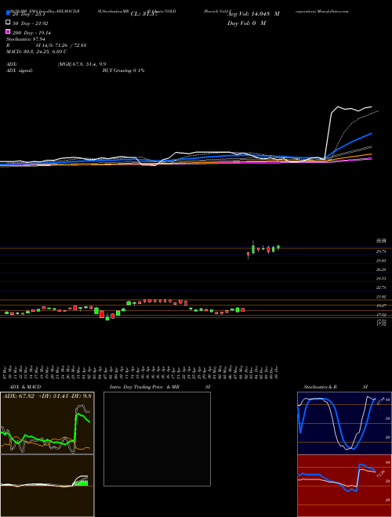The width and height of the screenshot is (392, 517).
Task: Click the '26.28' price axis label
Action: coord(382,269)
